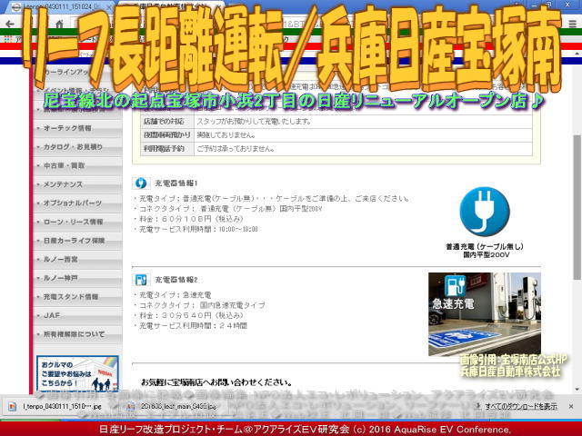Image resolution: width=582 pixels, height=436 pixels.
Task: Open 所有権解除について sidebar link
Action: [x=77, y=334]
